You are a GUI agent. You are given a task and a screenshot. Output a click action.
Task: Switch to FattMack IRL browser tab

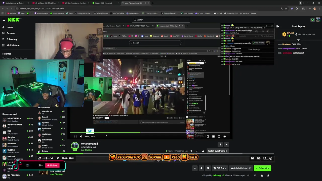point(46,3)
